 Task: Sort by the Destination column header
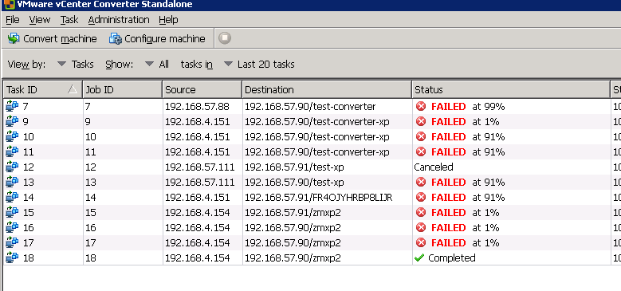(x=327, y=89)
